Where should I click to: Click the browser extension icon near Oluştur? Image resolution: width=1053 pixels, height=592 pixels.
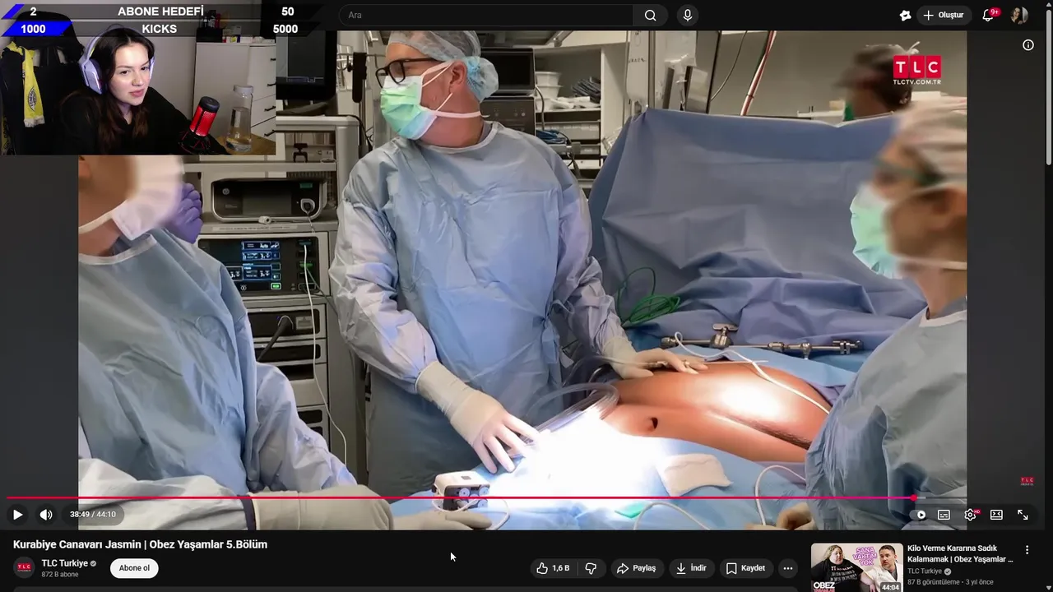[905, 15]
